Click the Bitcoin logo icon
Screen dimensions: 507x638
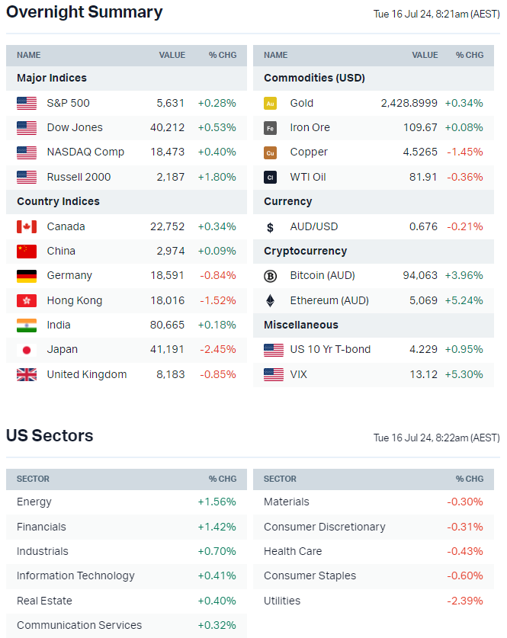pyautogui.click(x=270, y=276)
